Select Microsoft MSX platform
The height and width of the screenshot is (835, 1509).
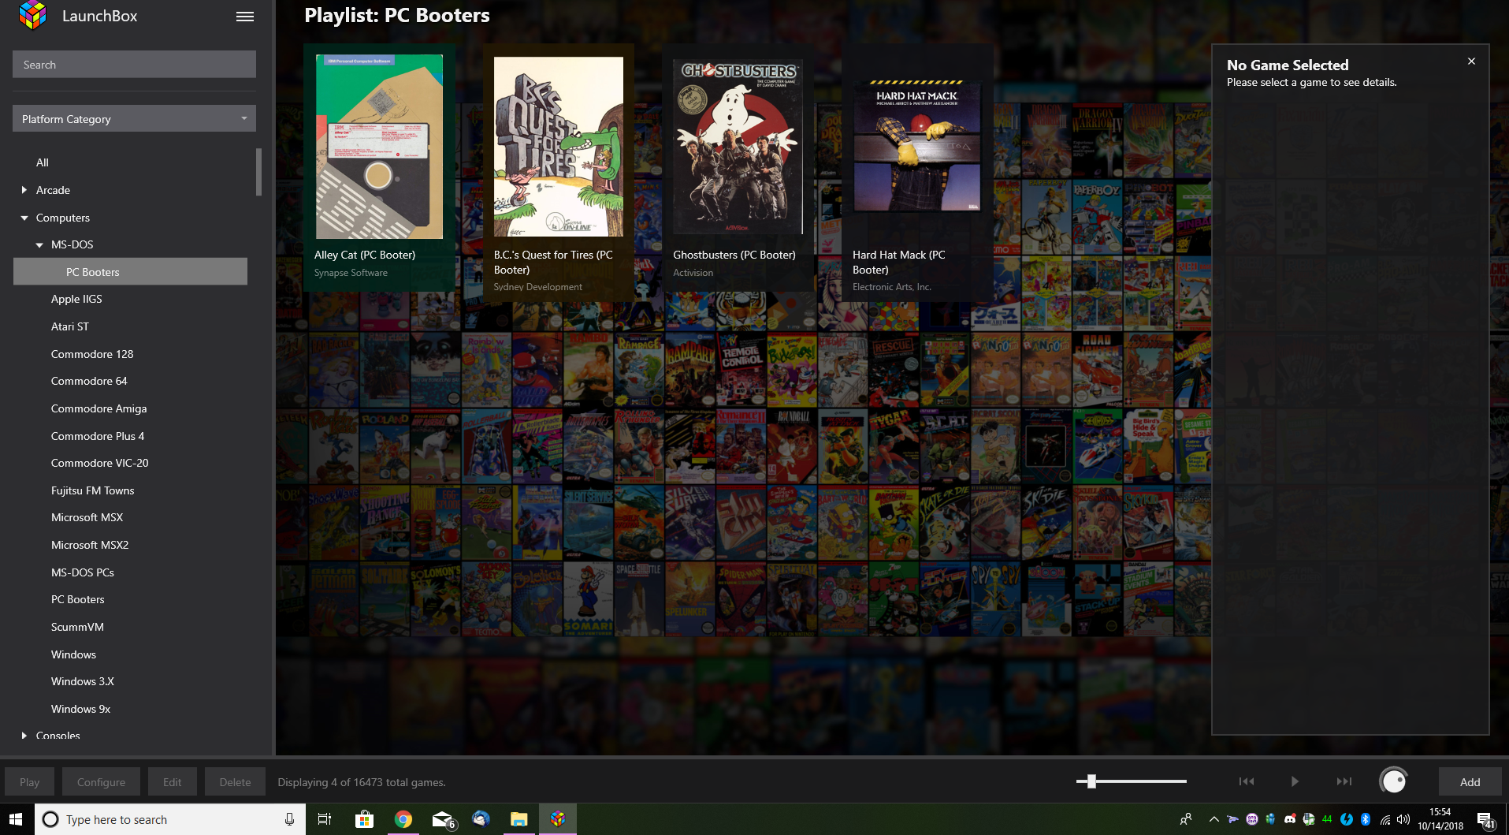87,517
